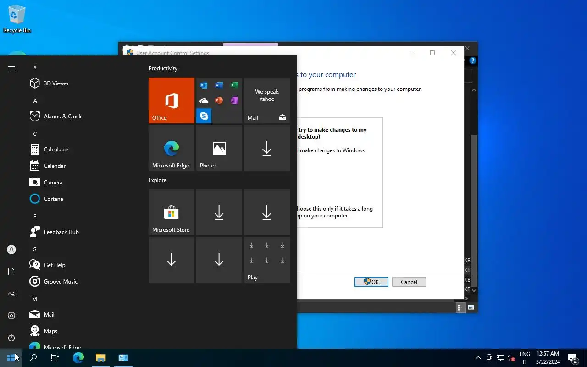This screenshot has height=367, width=587.
Task: Click OK in User Account Control Settings
Action: [x=371, y=282]
